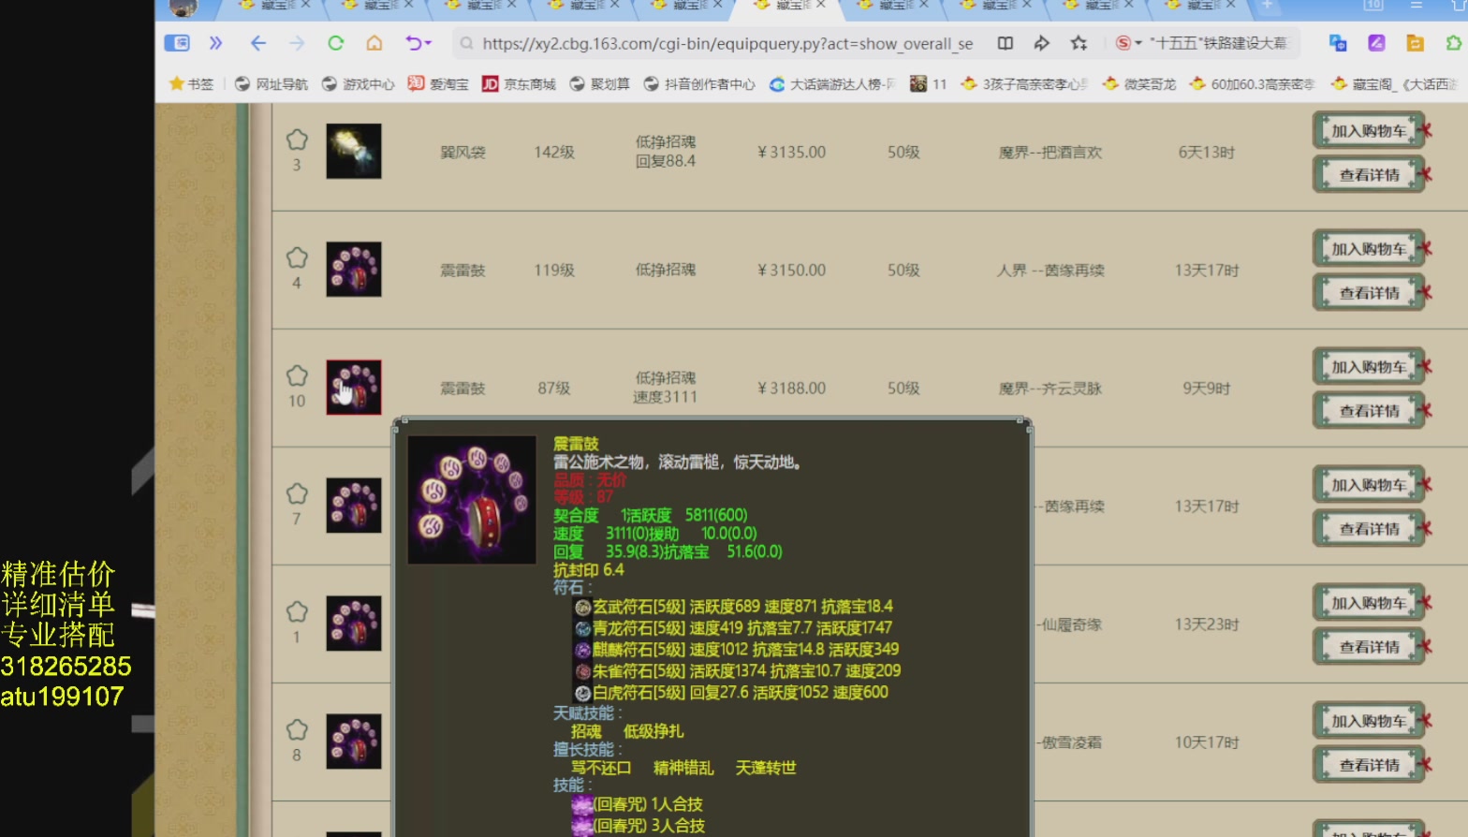1468x837 pixels.
Task: Add 茵缘再续 13天17时 listing to cart
Action: [x=1369, y=485]
